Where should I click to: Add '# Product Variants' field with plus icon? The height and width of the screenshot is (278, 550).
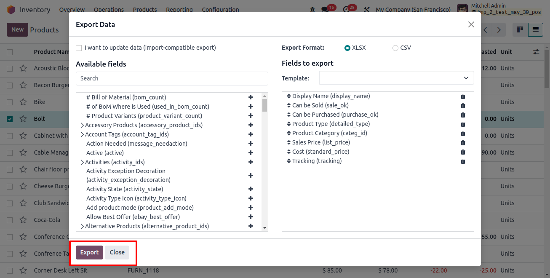tap(251, 116)
